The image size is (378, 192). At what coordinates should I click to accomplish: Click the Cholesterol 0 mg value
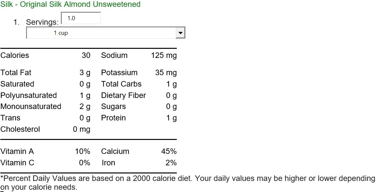click(x=82, y=130)
